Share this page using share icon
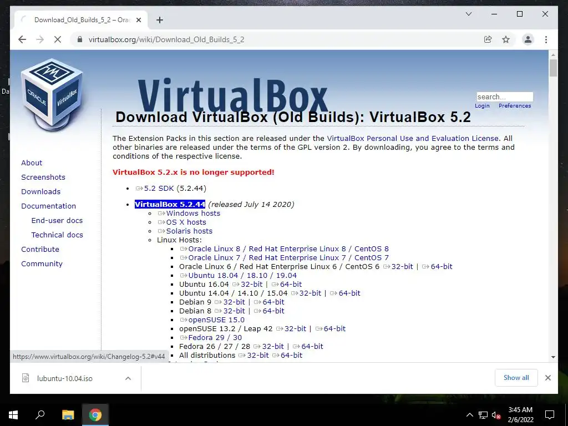This screenshot has width=568, height=426. tap(488, 39)
